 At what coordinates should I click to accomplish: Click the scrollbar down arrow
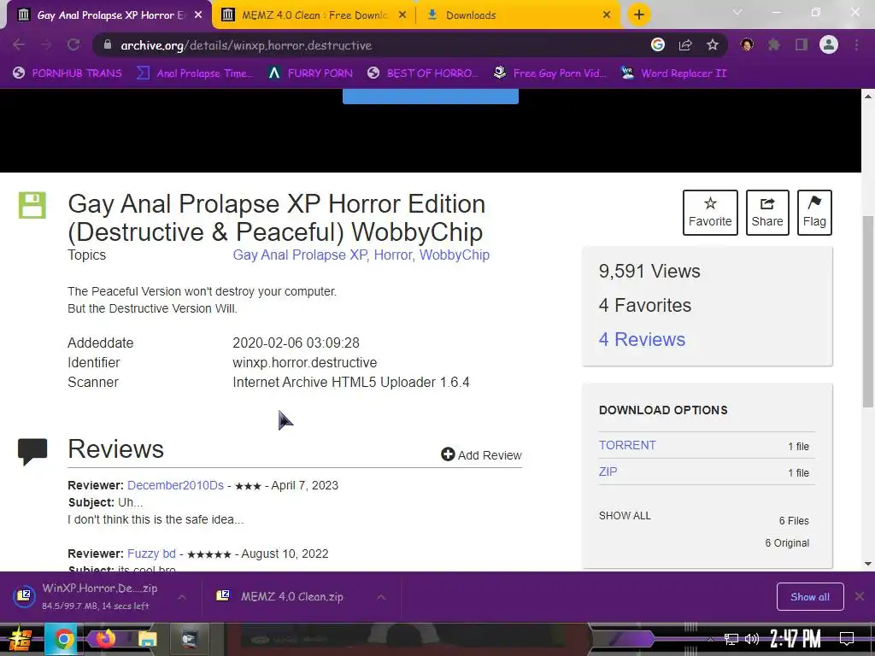pos(868,564)
